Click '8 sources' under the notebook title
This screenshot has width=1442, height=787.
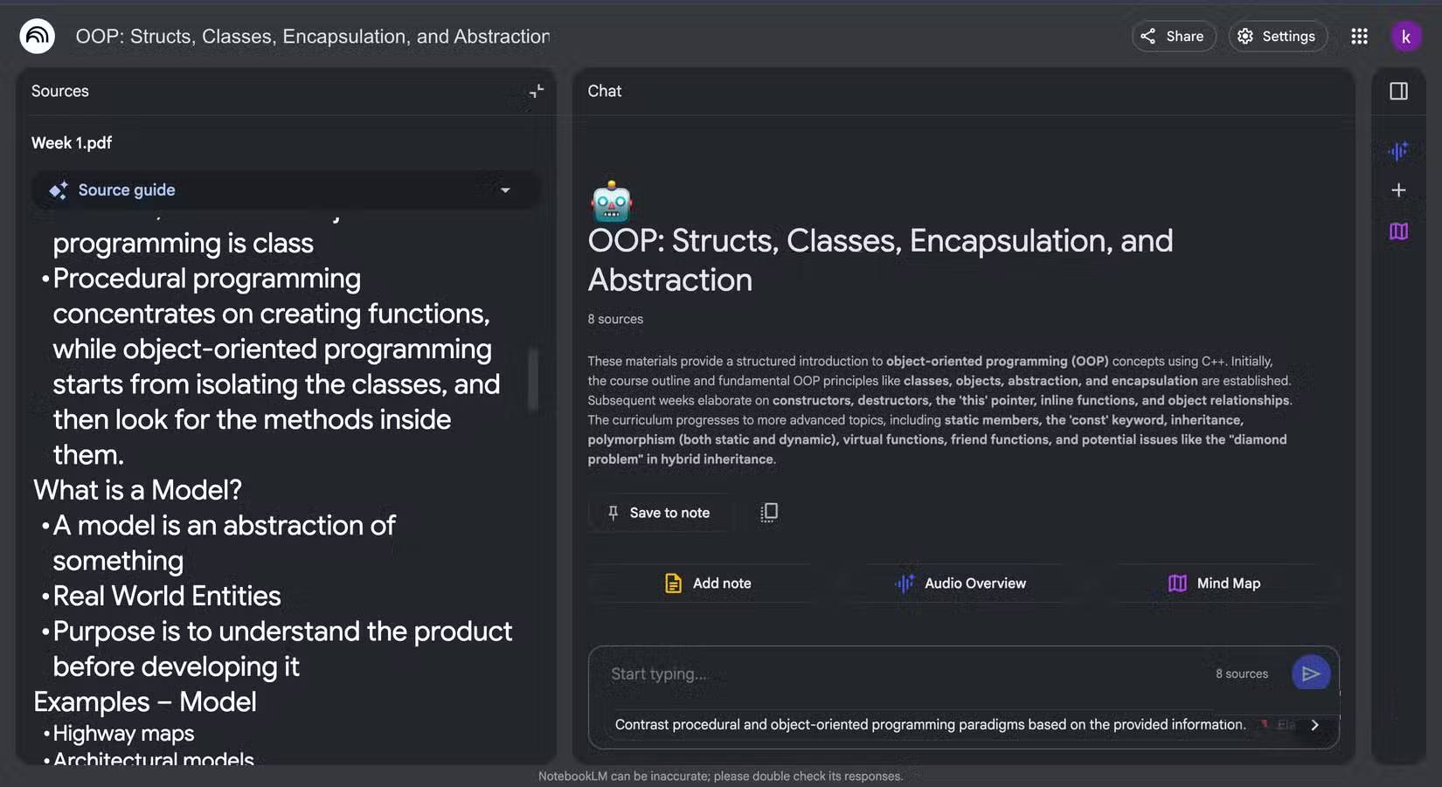(x=615, y=320)
